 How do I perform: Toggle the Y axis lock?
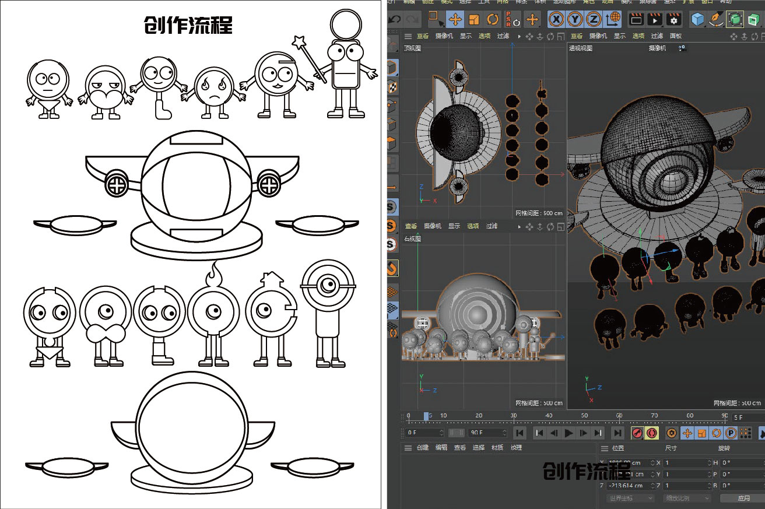[x=575, y=19]
